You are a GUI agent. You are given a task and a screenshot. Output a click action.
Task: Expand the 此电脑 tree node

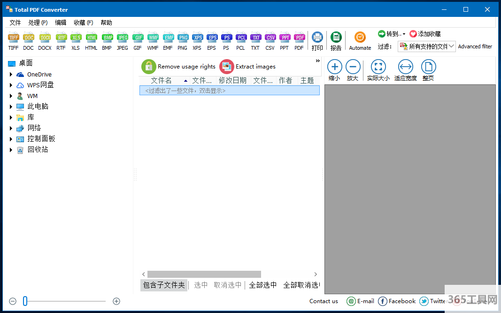click(11, 107)
